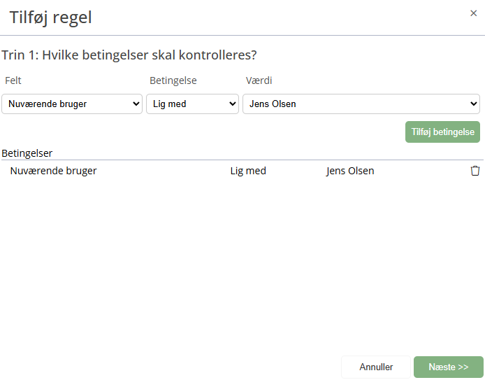The height and width of the screenshot is (380, 485).
Task: Close the Tilføj regel dialog
Action: point(473,13)
